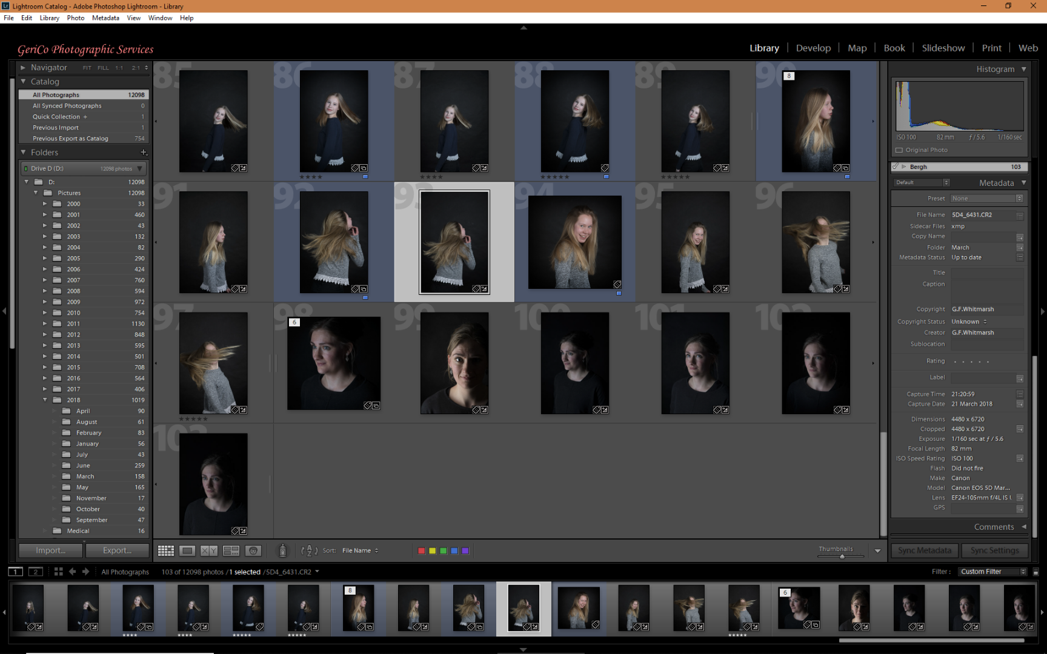Add a new folder with plus icon
The height and width of the screenshot is (654, 1047).
coord(144,153)
